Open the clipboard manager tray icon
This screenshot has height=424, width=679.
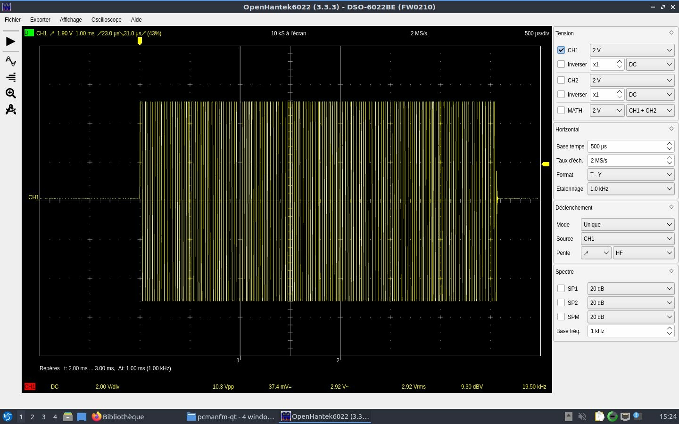(599, 416)
